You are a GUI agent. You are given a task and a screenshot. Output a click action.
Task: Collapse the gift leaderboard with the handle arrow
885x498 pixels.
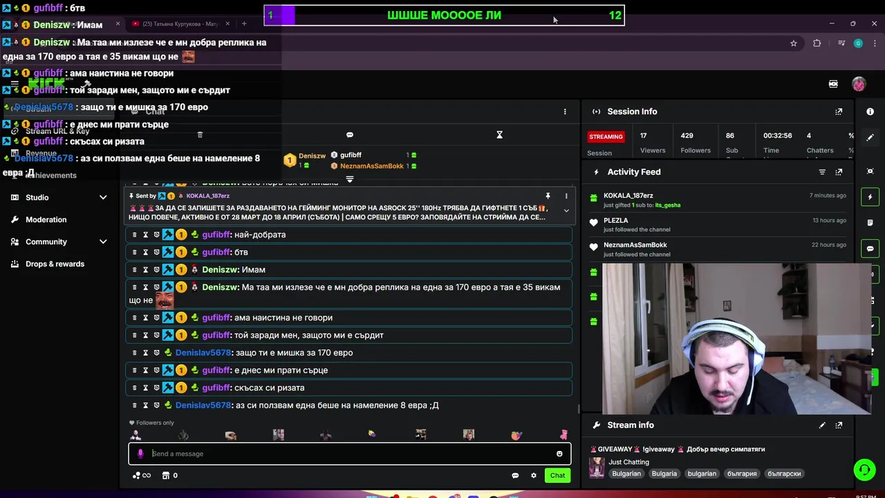click(x=350, y=180)
